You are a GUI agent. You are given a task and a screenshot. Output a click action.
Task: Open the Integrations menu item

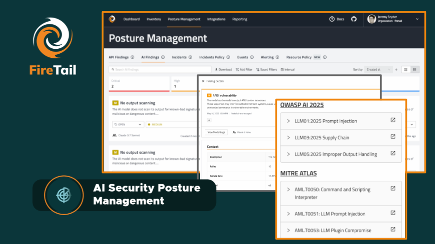pos(216,19)
